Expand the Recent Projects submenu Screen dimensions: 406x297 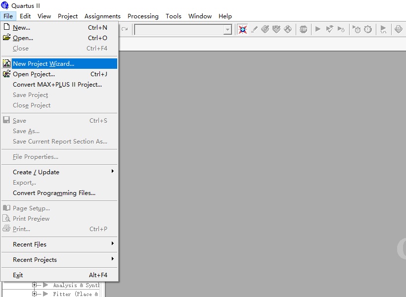click(112, 259)
